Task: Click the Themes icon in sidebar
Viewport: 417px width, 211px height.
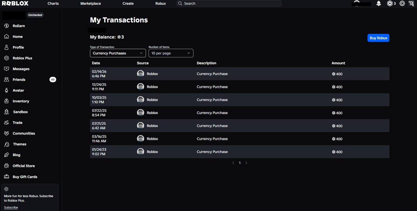Action: tap(6, 144)
